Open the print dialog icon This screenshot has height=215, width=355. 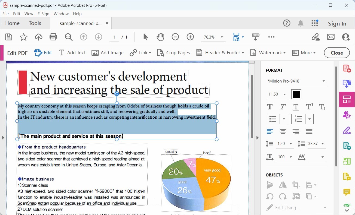tap(53, 37)
